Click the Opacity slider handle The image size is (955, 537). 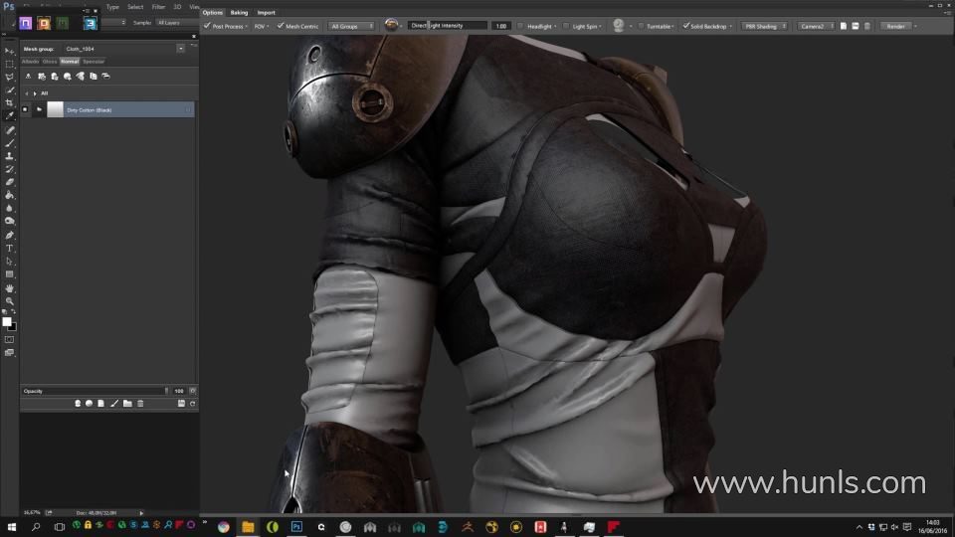166,391
